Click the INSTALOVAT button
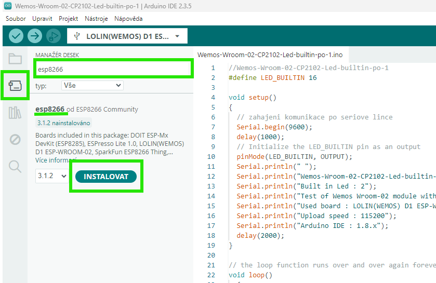436x283 pixels. point(106,177)
